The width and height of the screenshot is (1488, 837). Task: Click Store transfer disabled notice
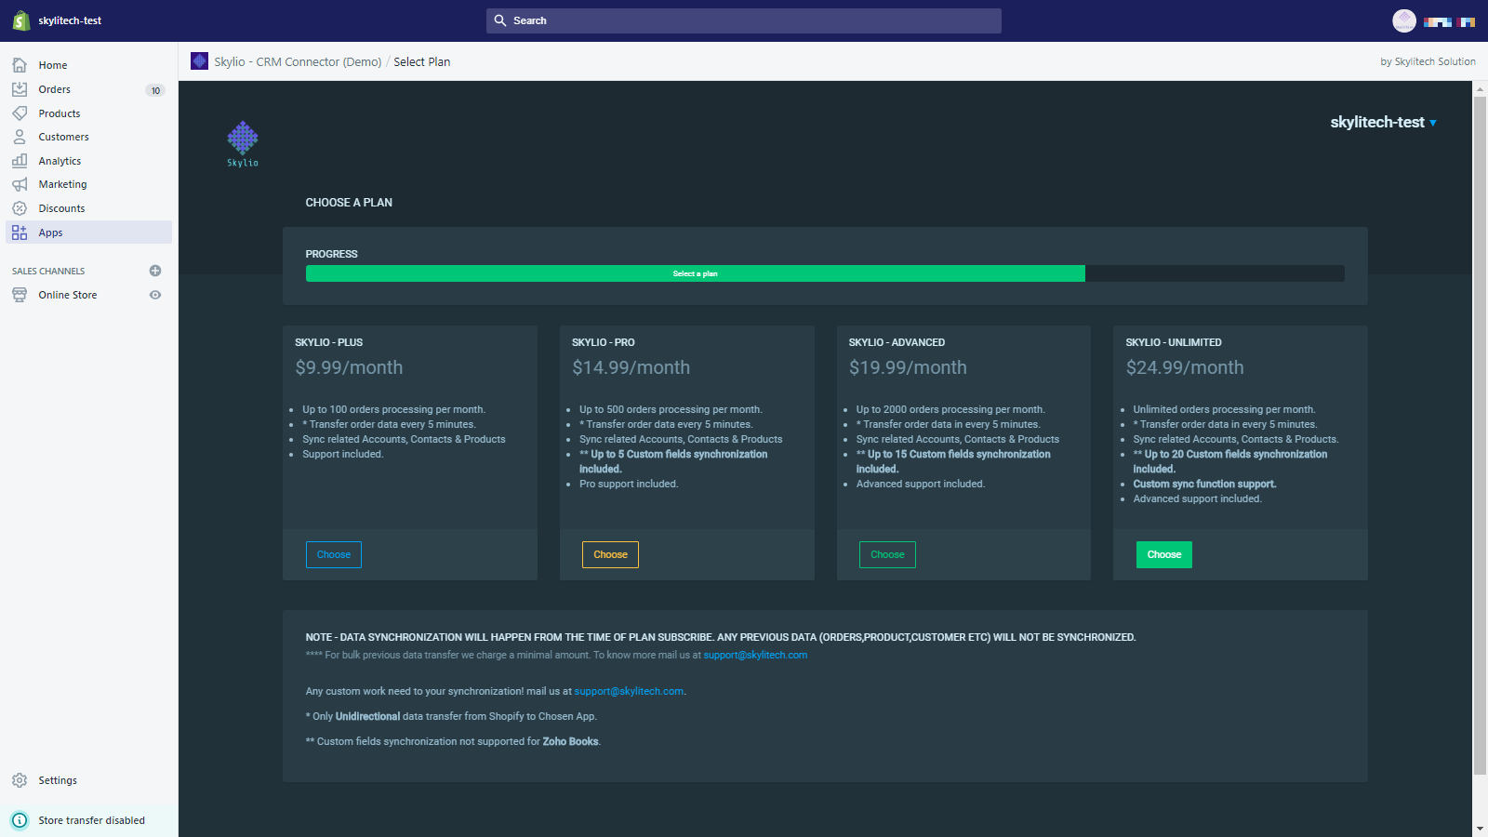tap(91, 820)
